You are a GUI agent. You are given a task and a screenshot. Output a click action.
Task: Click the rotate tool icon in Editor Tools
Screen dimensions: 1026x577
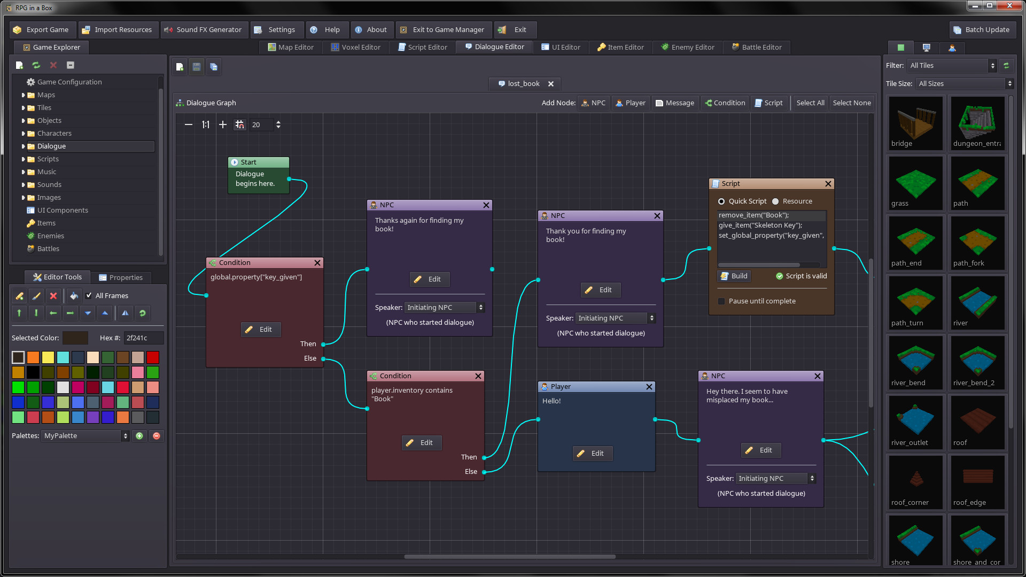point(142,313)
